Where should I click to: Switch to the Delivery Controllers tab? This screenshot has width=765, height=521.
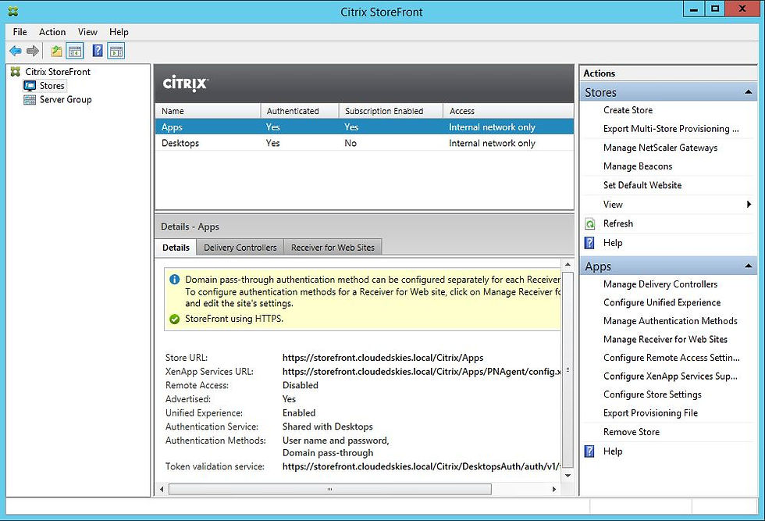[x=240, y=248]
